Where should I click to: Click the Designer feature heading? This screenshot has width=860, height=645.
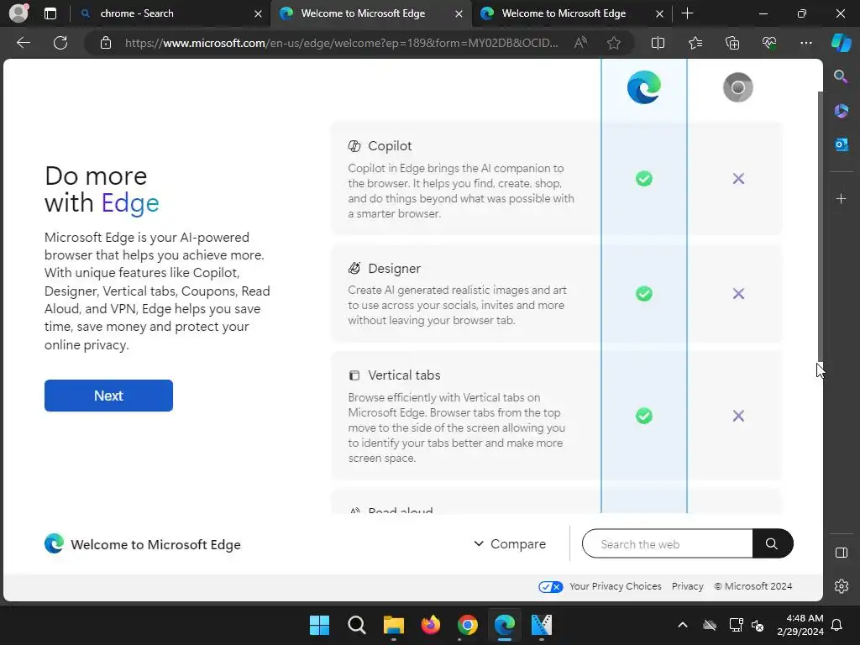[x=394, y=268]
